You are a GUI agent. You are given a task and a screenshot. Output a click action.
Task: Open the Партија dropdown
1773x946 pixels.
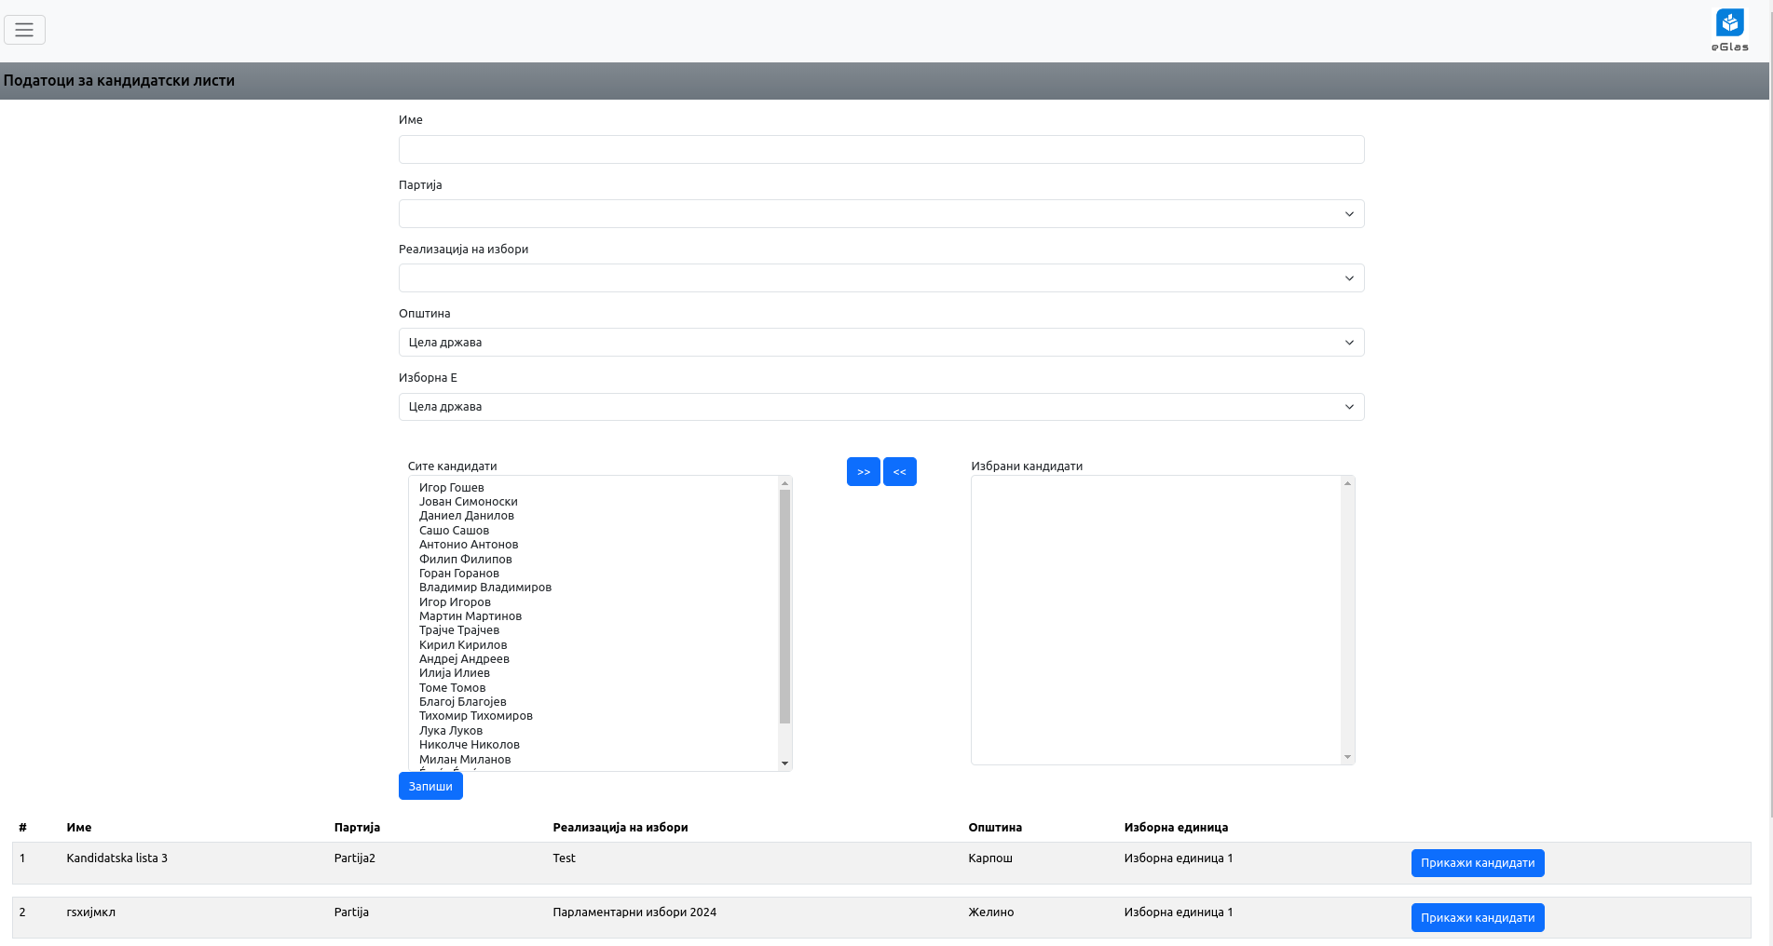pos(880,214)
